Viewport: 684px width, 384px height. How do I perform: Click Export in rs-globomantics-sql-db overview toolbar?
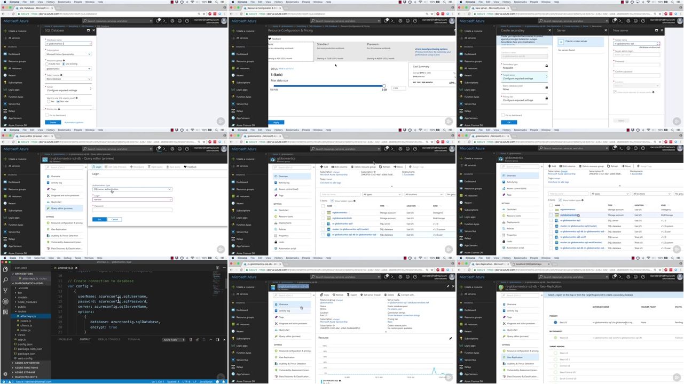click(352, 295)
